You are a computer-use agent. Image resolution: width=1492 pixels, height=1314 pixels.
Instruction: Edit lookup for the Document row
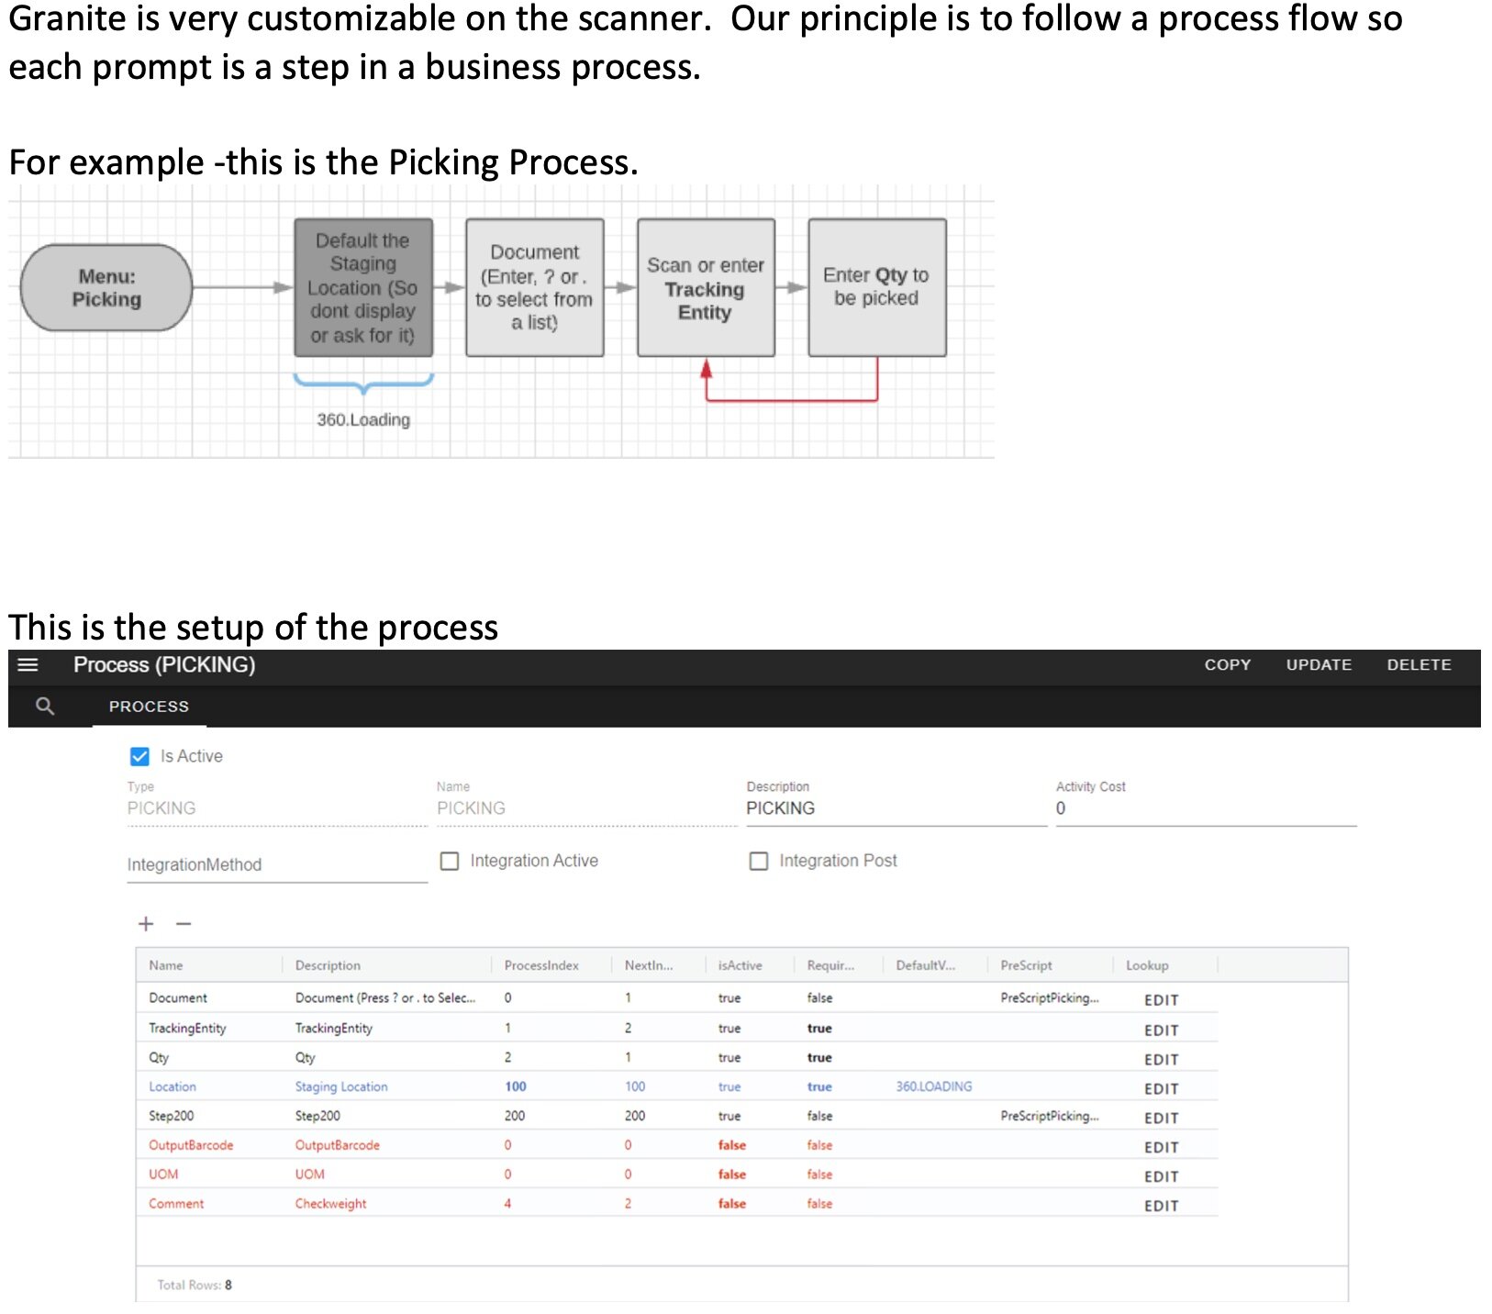1161,1000
